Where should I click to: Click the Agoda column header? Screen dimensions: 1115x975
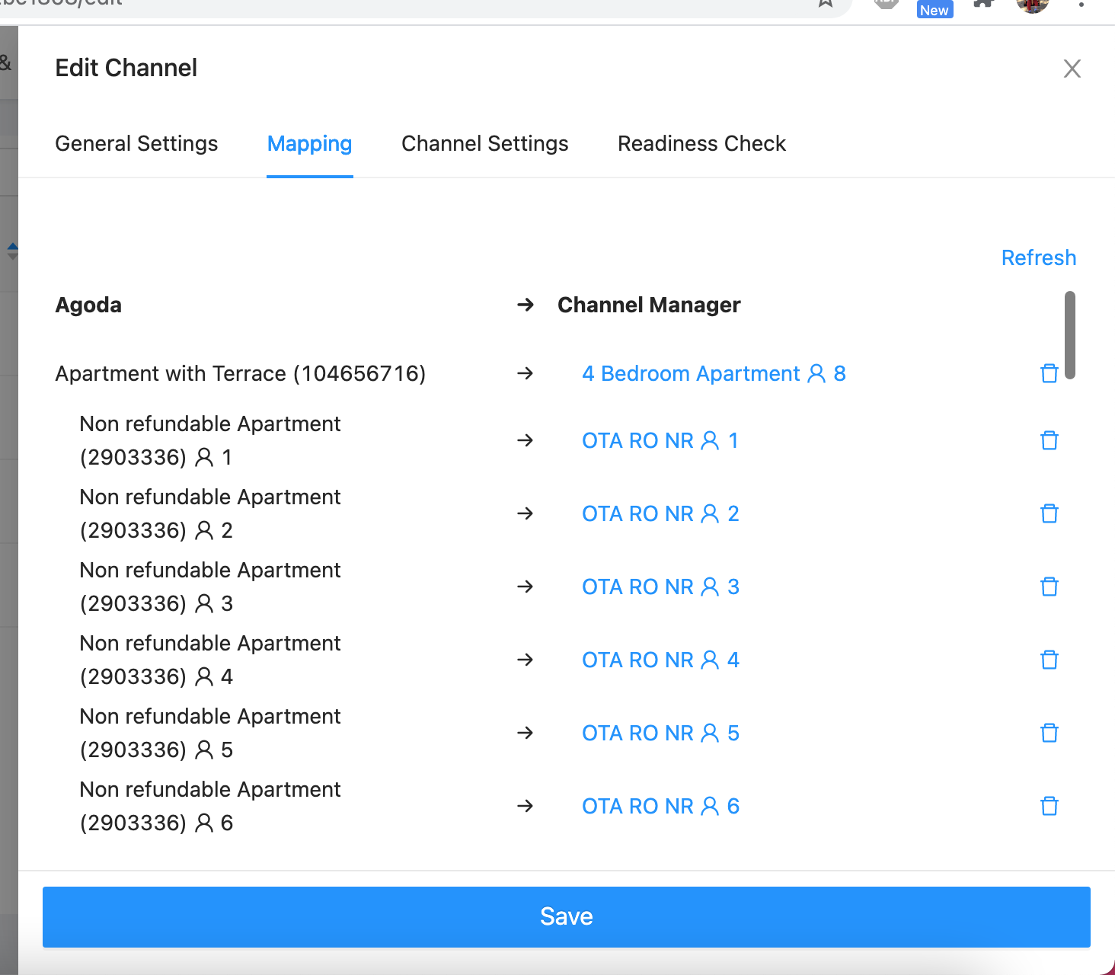coord(88,305)
